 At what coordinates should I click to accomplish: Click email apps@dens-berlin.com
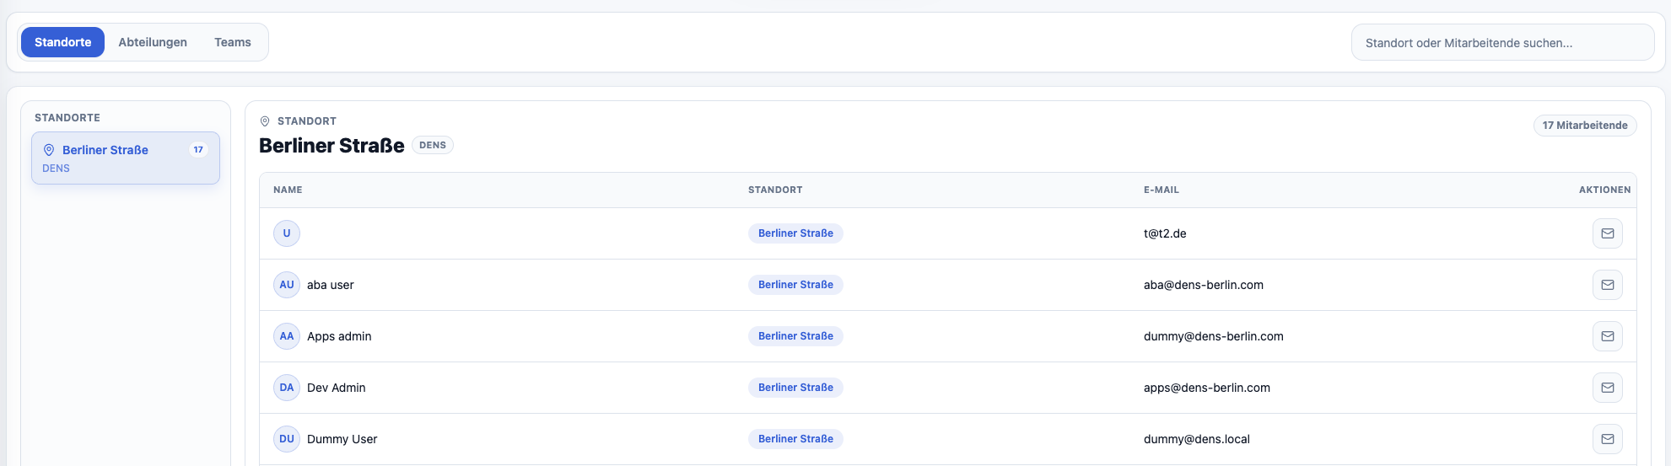[x=1207, y=388]
